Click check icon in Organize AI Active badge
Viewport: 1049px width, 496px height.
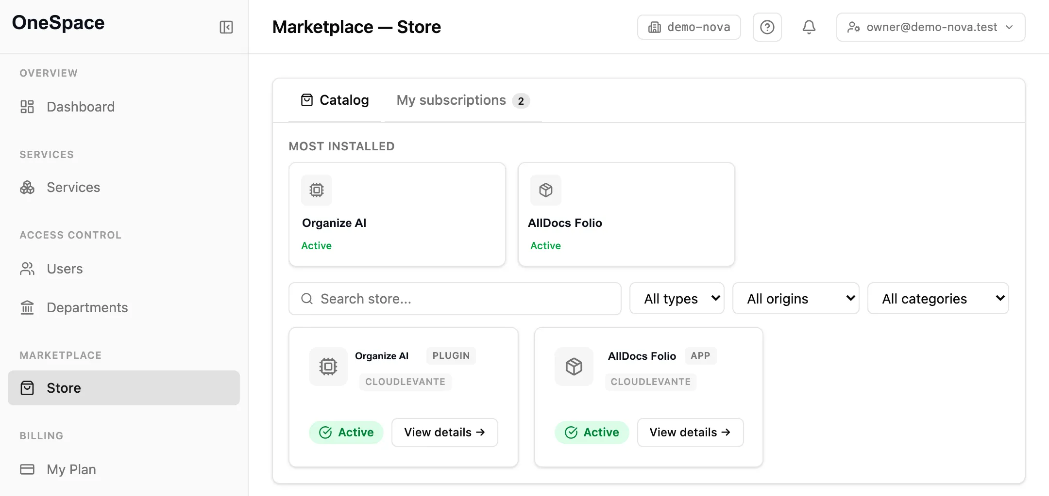tap(325, 432)
